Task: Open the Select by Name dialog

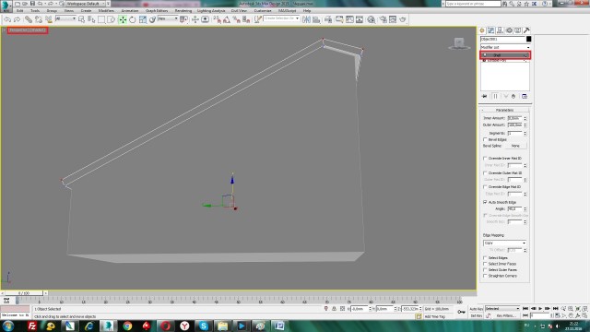Action: click(91, 19)
